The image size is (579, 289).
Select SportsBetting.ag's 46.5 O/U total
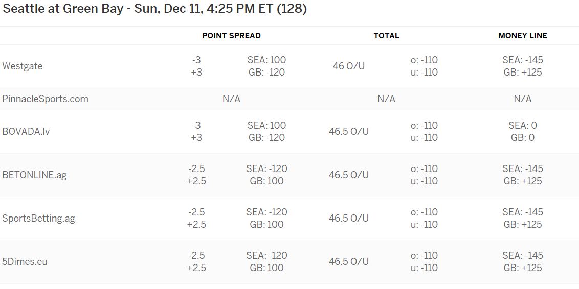click(x=349, y=218)
